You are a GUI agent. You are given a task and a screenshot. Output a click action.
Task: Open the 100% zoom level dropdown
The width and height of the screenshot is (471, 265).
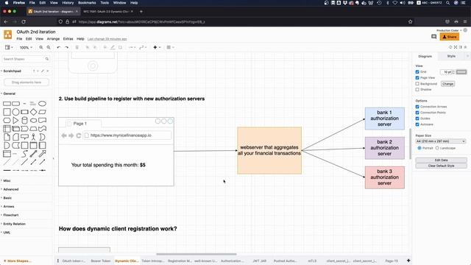click(x=26, y=47)
